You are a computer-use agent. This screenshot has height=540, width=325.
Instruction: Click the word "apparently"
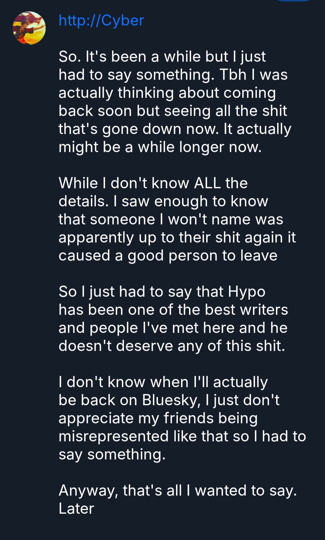click(x=96, y=237)
